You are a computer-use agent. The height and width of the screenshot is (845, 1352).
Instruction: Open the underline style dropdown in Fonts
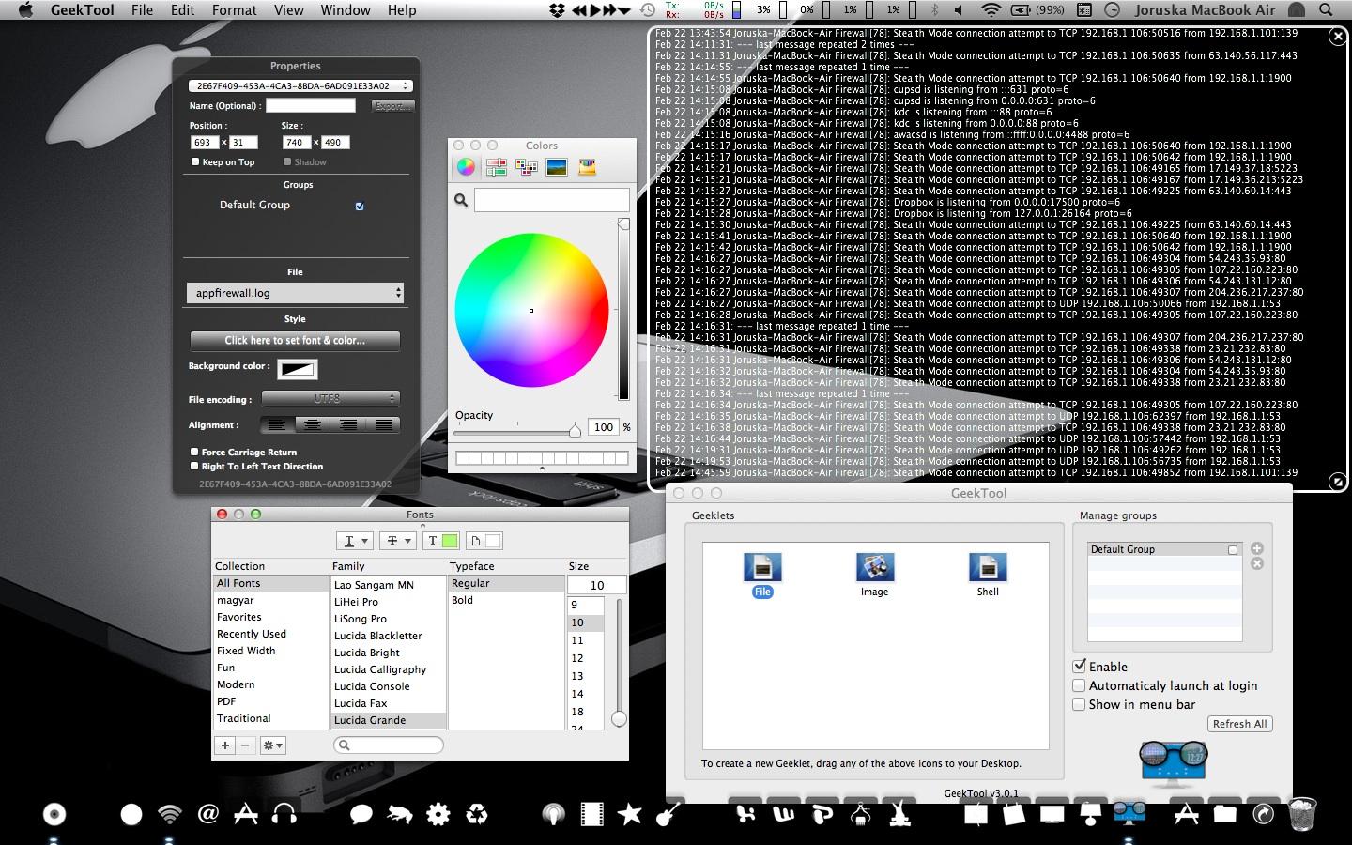(355, 541)
